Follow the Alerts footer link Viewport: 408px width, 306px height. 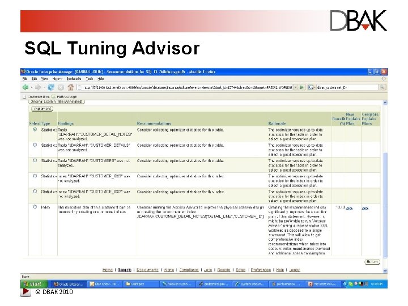point(169,270)
